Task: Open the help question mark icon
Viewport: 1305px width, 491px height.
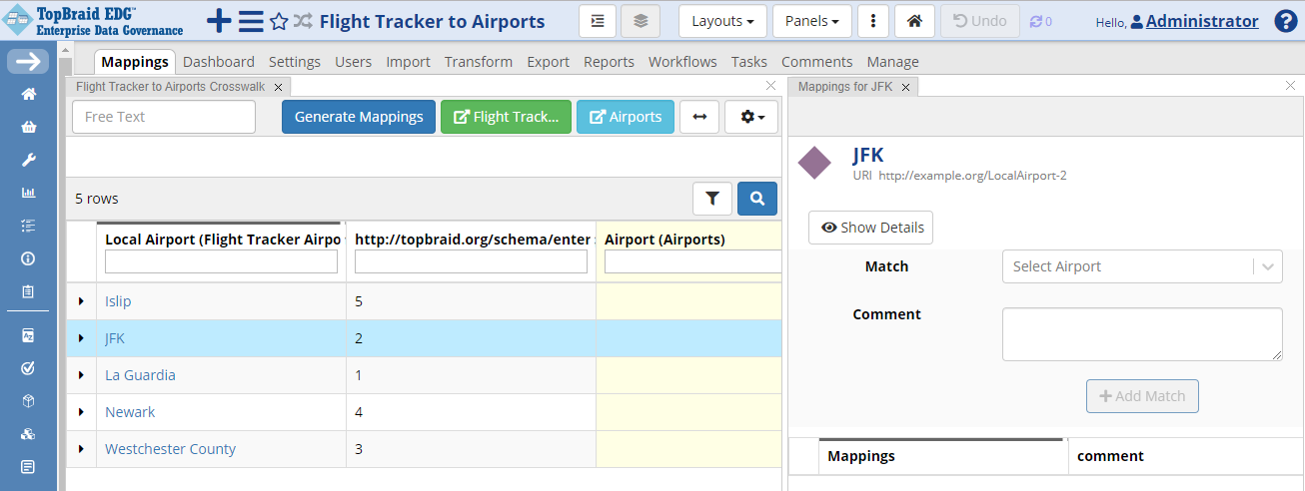Action: point(1286,21)
